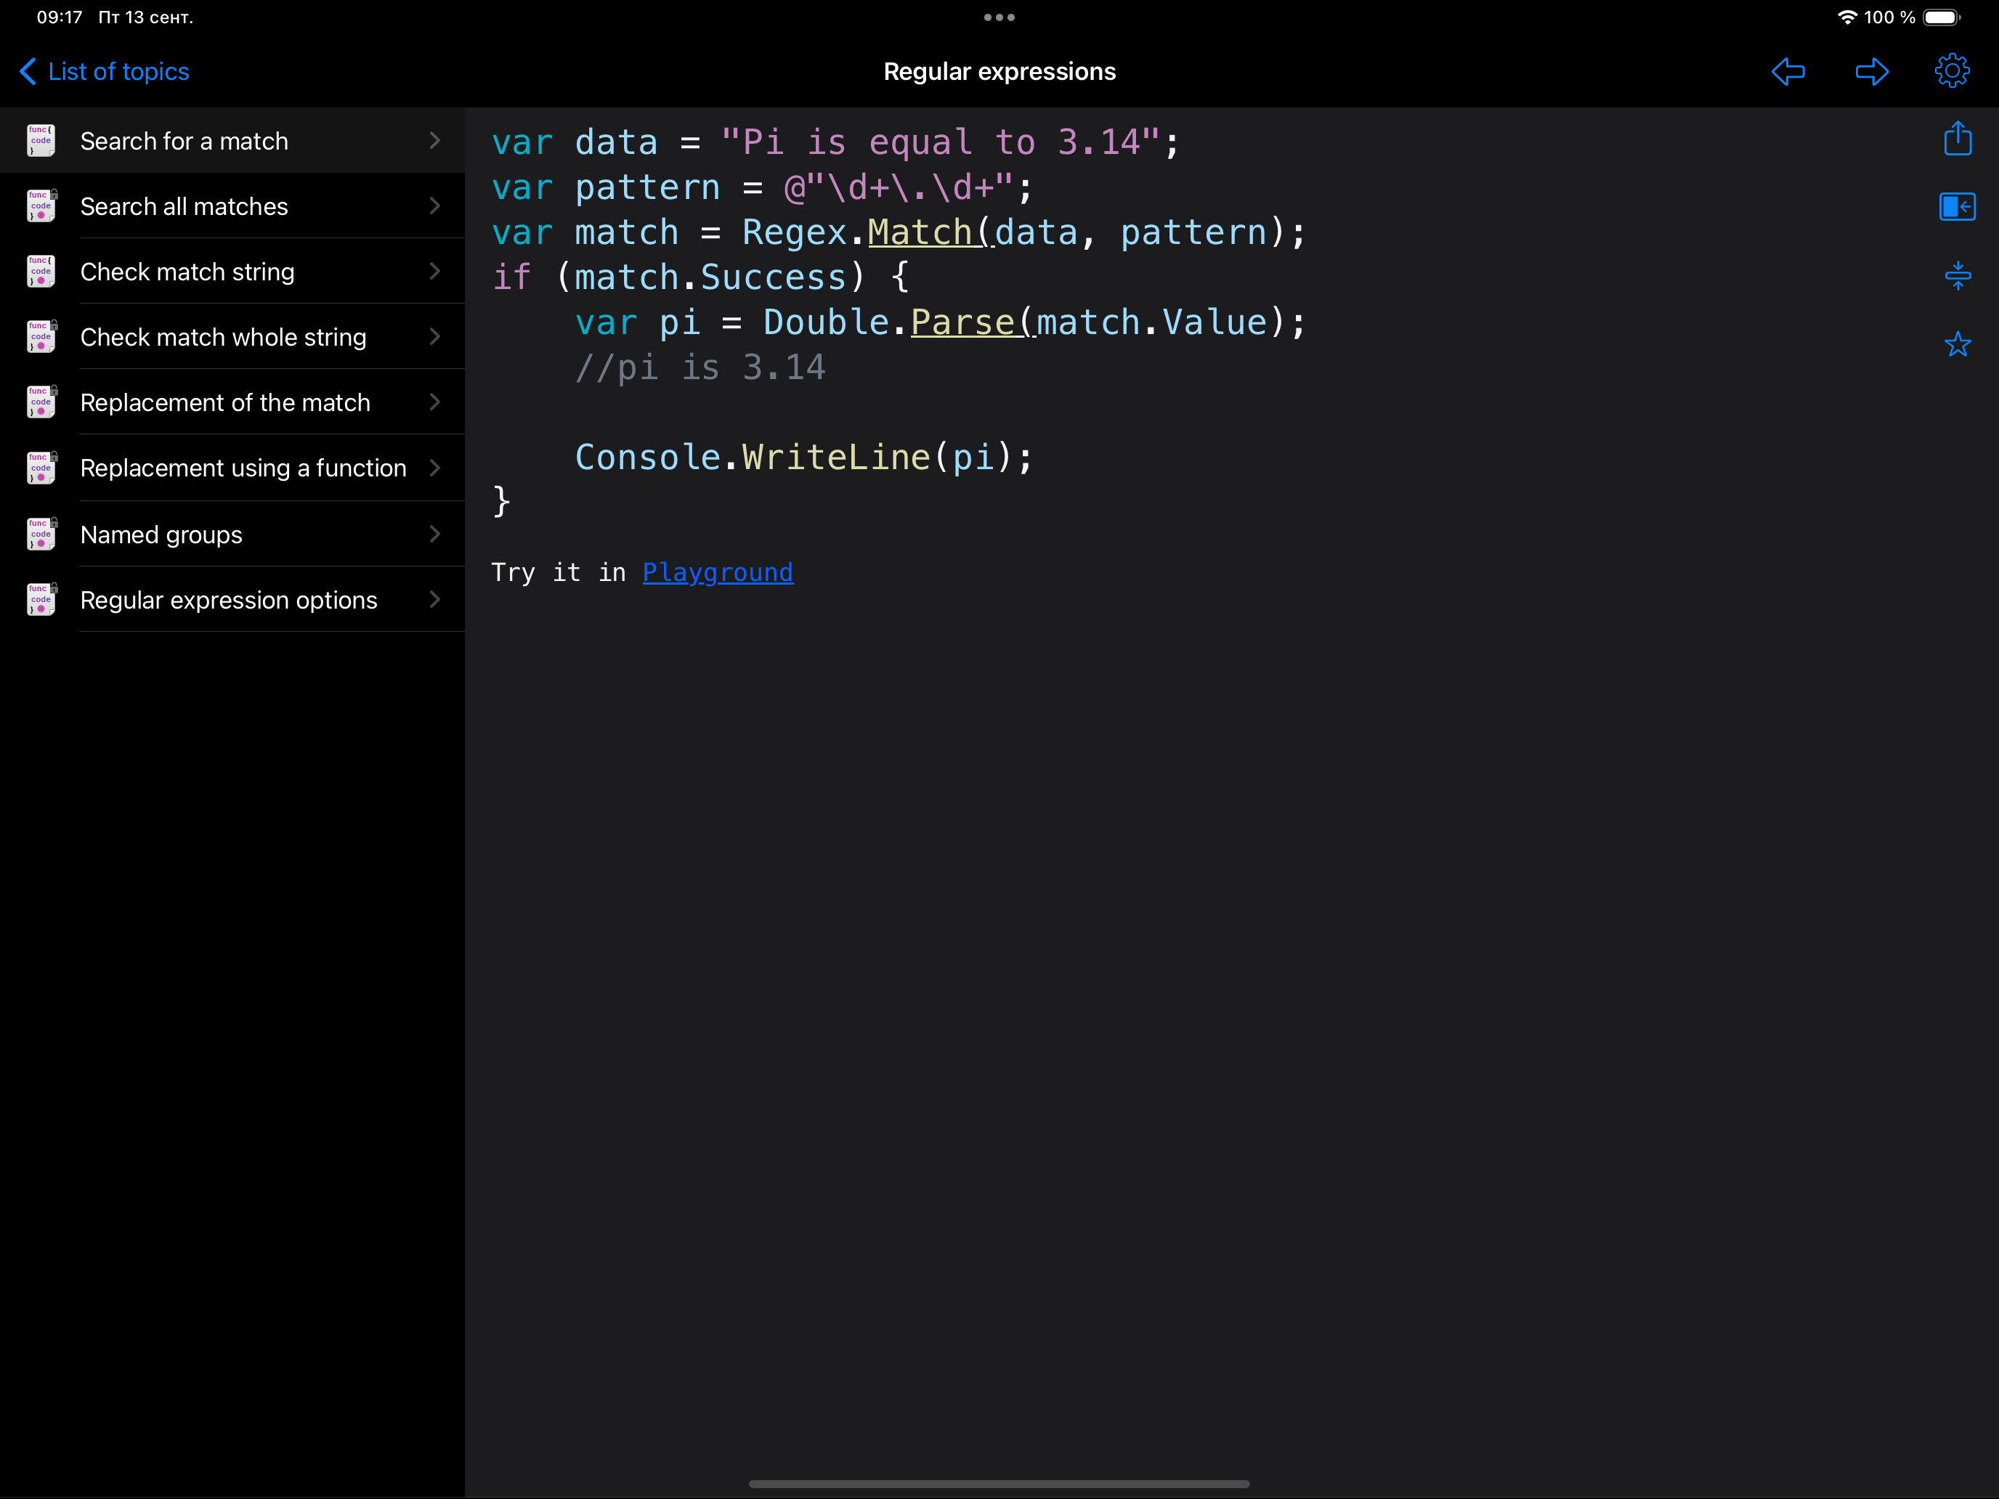Tap the previous topic left arrow icon

1788,71
